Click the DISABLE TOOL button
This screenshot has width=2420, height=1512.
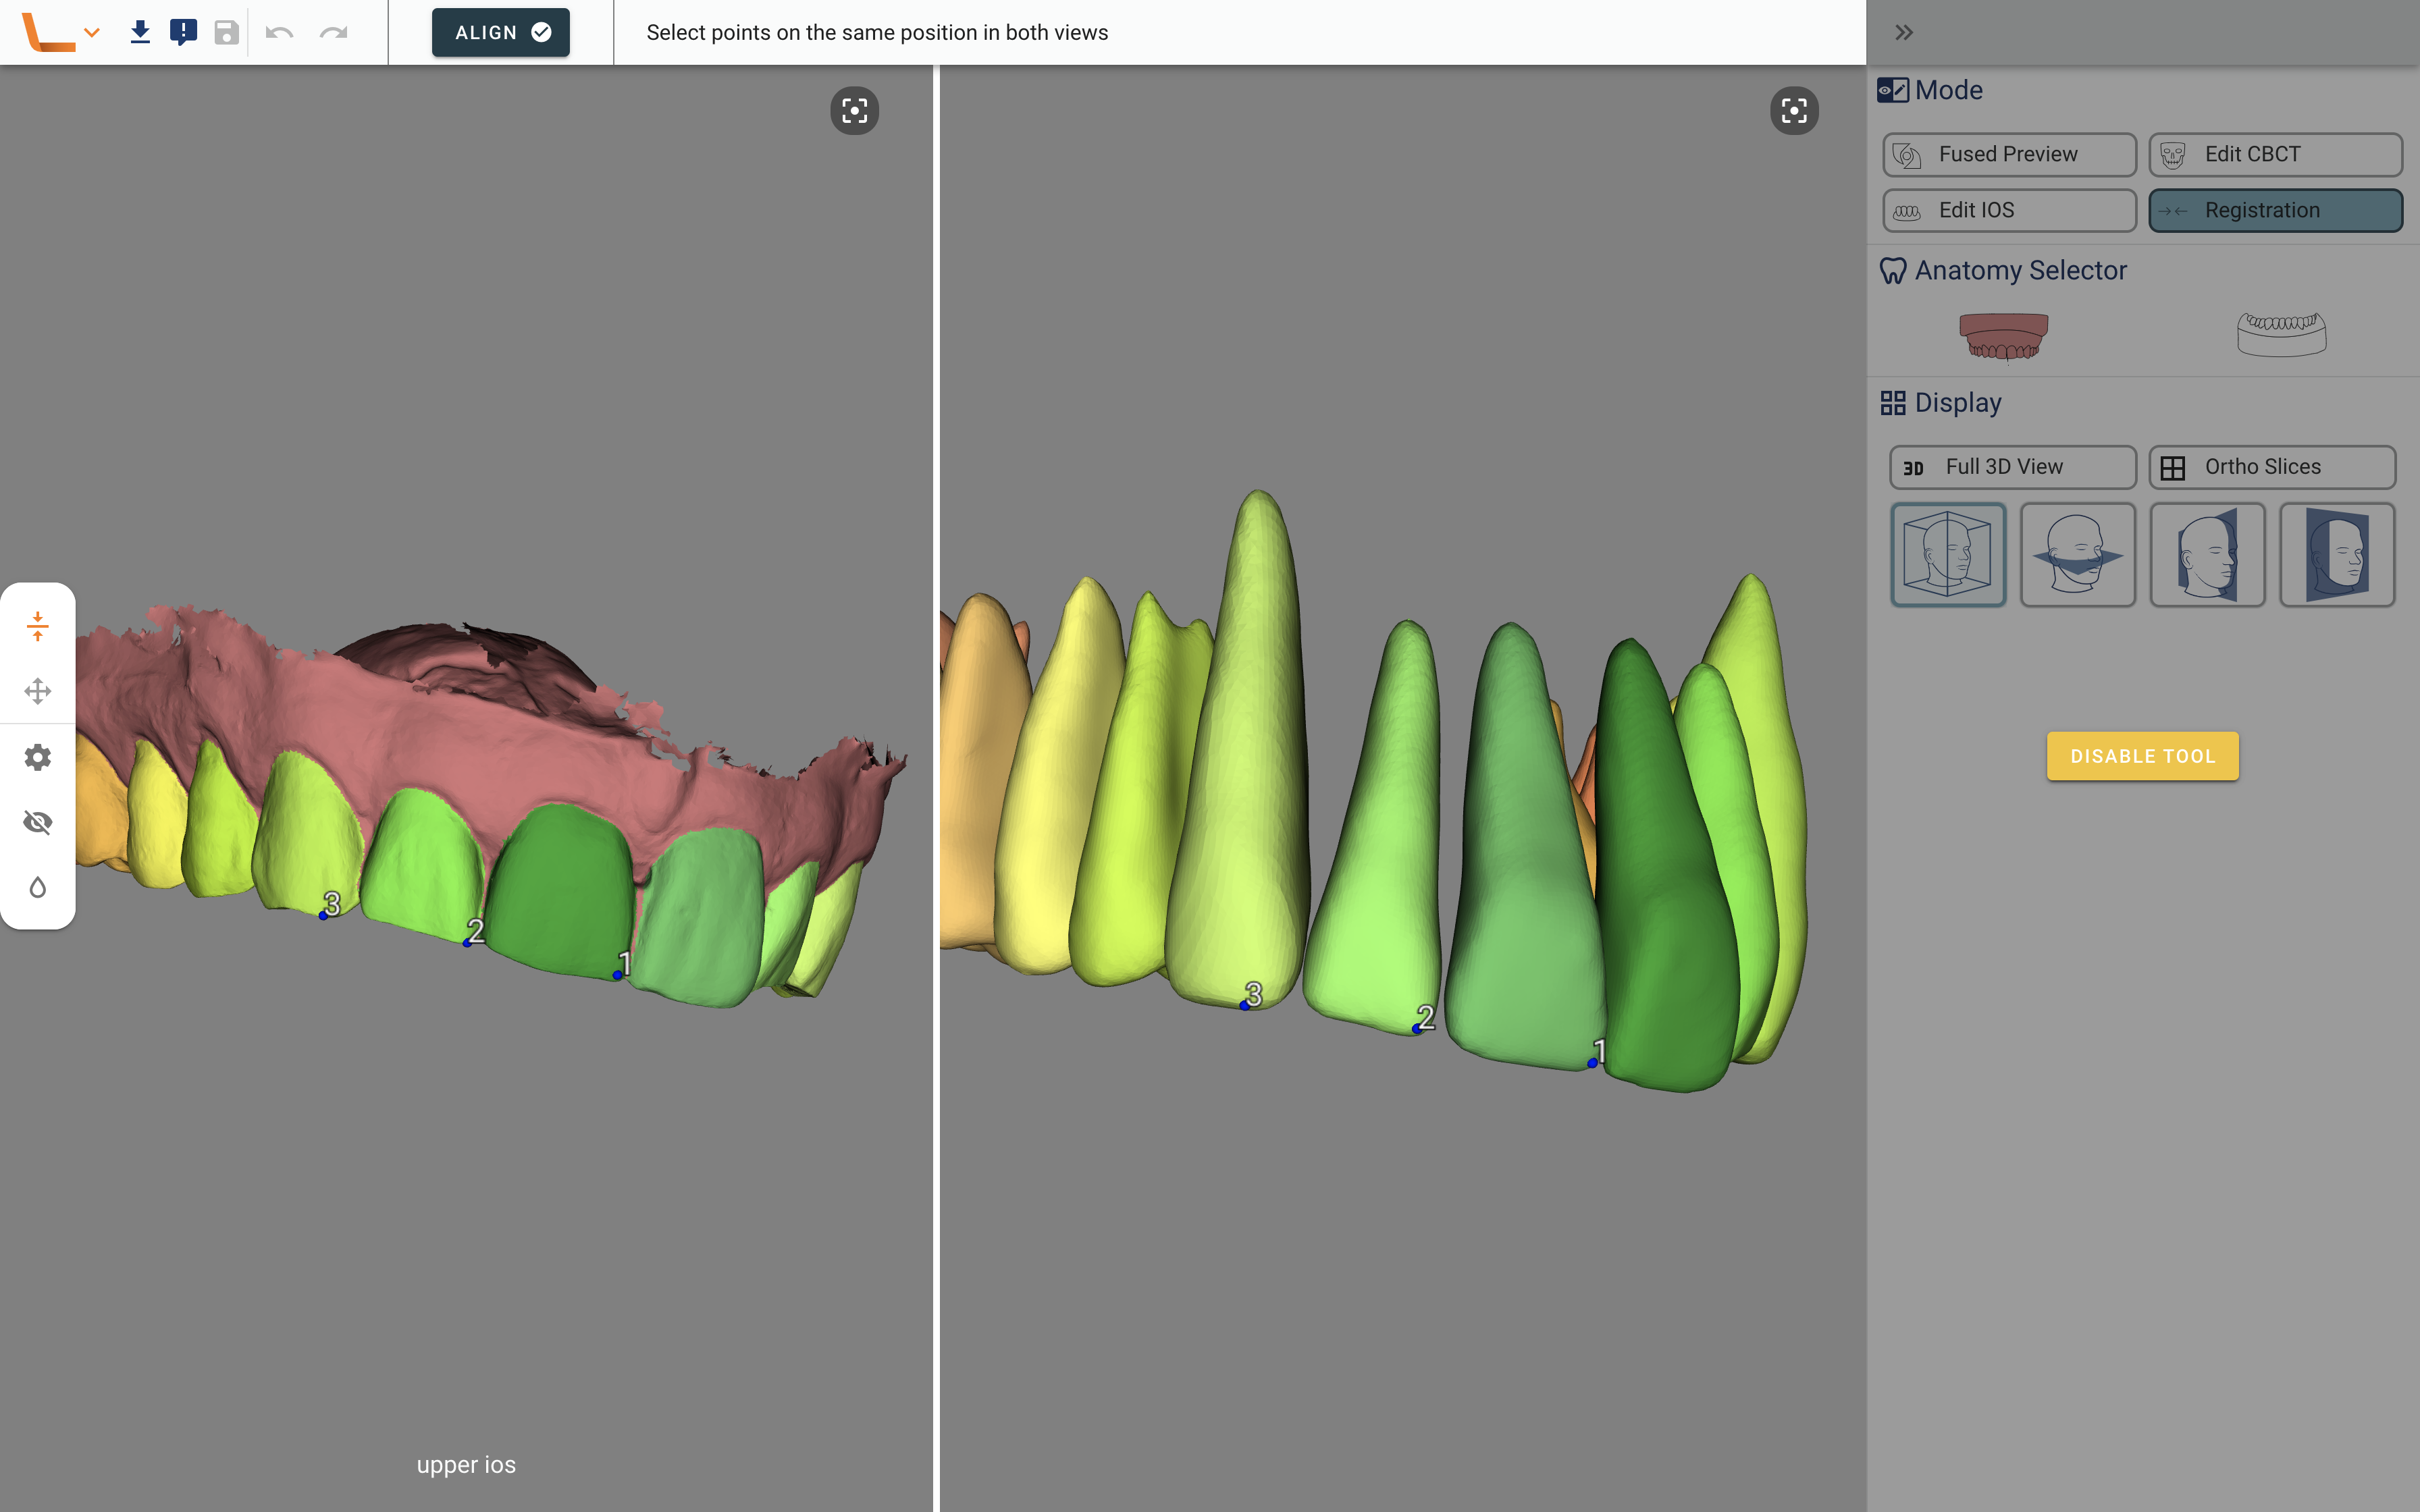pos(2142,756)
